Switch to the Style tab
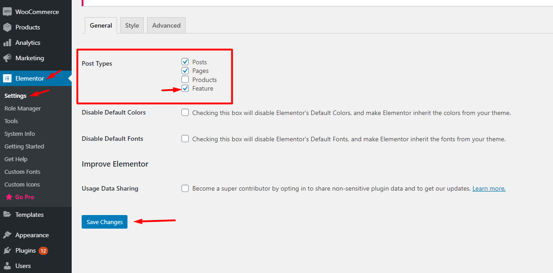This screenshot has height=273, width=553. click(132, 25)
